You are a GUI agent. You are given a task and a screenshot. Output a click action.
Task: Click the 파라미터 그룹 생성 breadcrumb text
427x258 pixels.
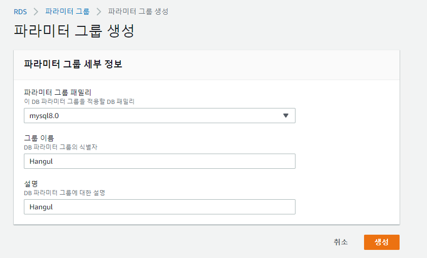[x=138, y=11]
